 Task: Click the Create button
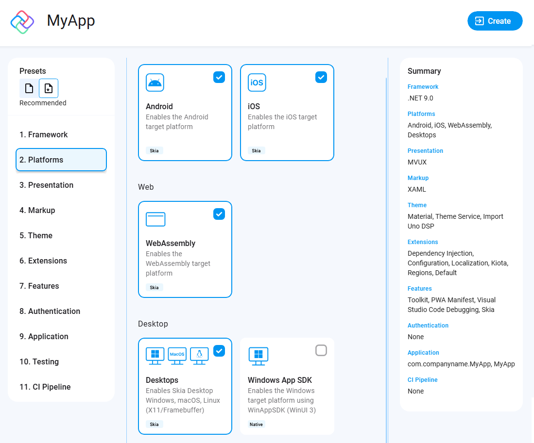pos(495,21)
